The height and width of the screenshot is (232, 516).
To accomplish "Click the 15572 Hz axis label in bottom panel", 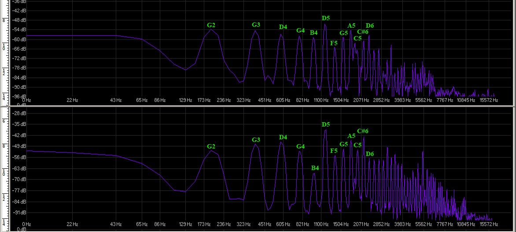I will pos(489,225).
